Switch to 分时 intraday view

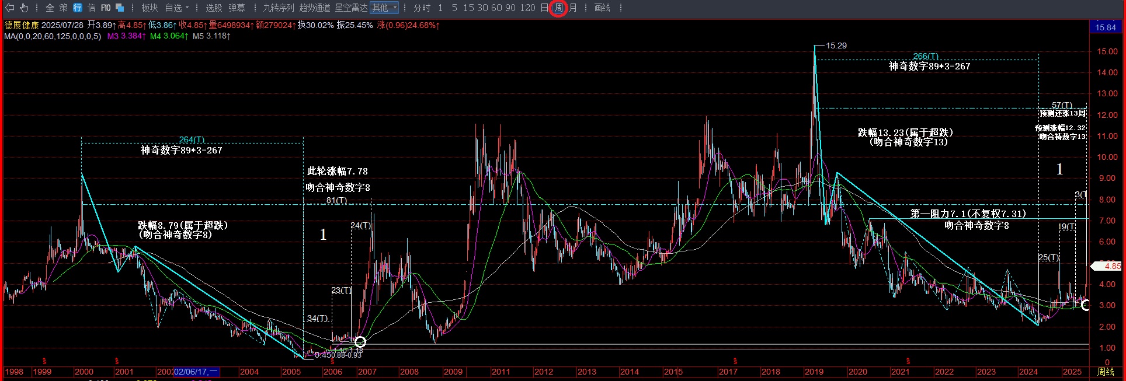[x=422, y=8]
